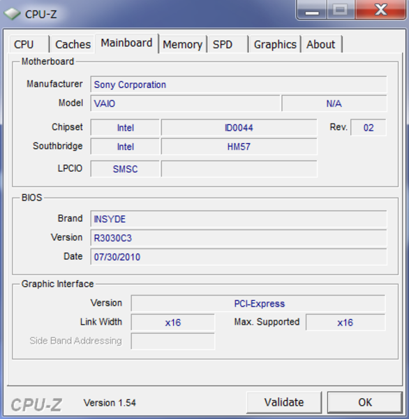Click the Southbridge HM57 field
Image resolution: width=409 pixels, height=419 pixels.
tap(239, 147)
